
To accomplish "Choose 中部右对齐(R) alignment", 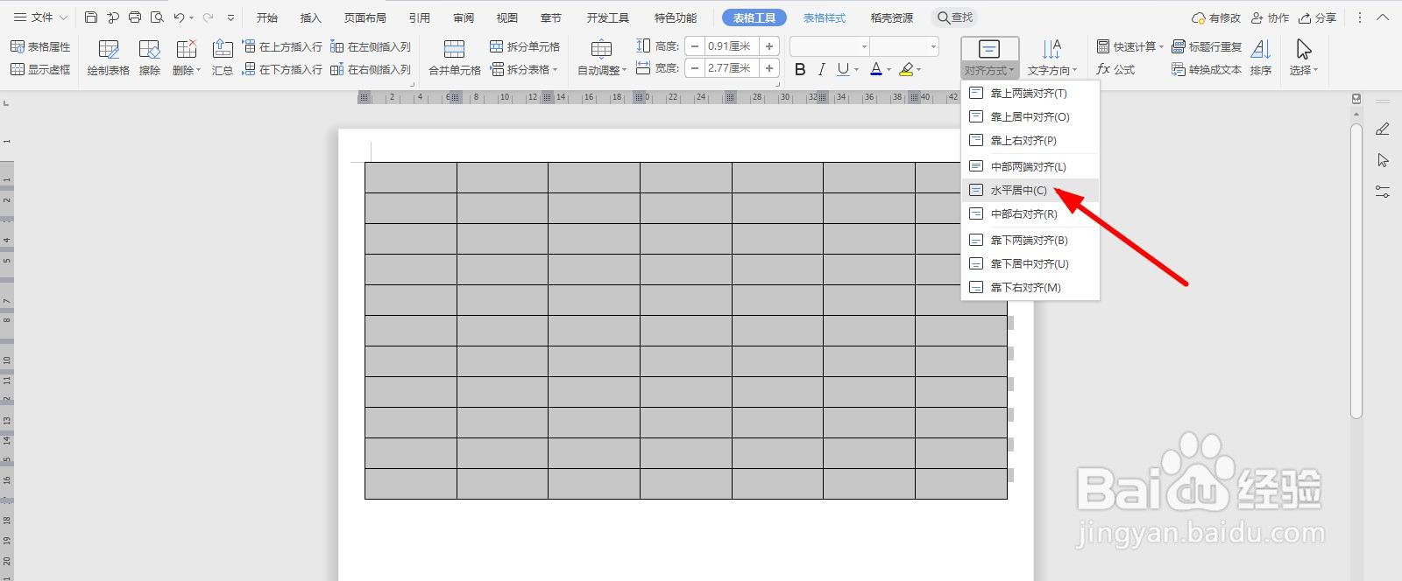I will 1030,213.
